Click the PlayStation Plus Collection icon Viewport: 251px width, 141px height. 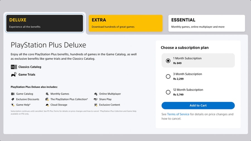pos(47,99)
